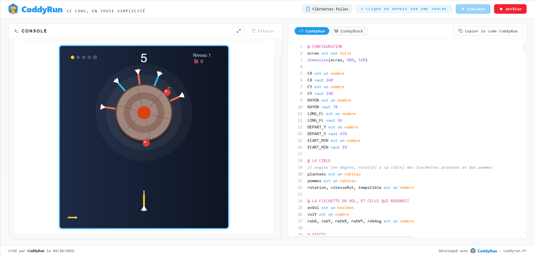Switch to the CoddyRun code tab

pyautogui.click(x=312, y=31)
